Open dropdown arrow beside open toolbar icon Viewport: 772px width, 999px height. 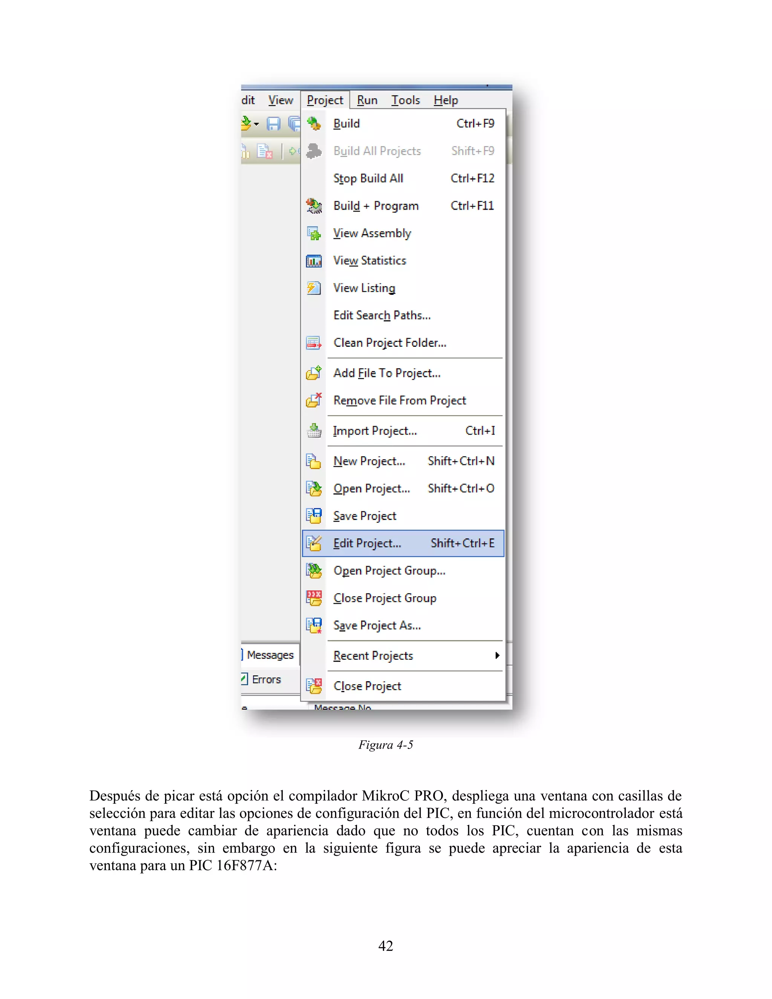257,124
